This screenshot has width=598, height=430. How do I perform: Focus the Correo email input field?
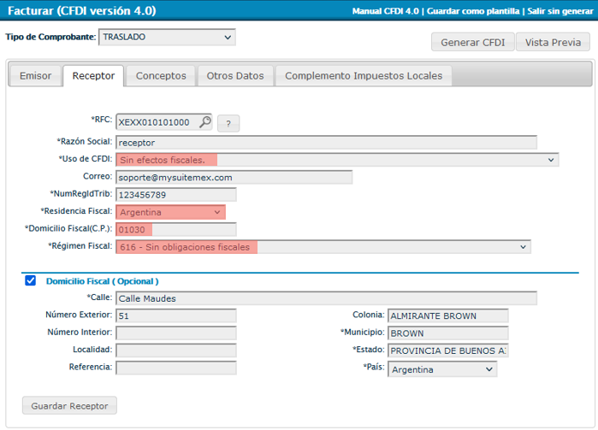234,177
